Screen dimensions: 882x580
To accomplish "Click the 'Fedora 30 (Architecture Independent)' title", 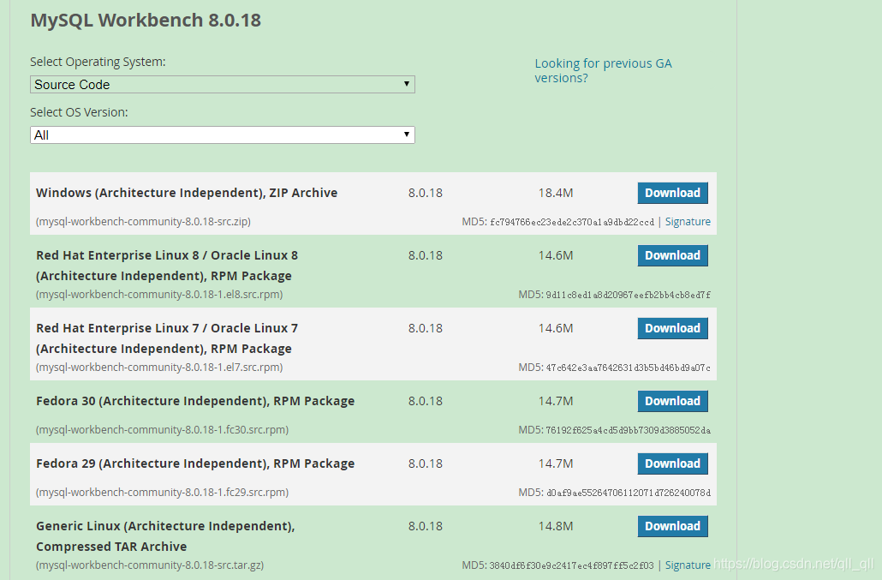I will pos(195,401).
